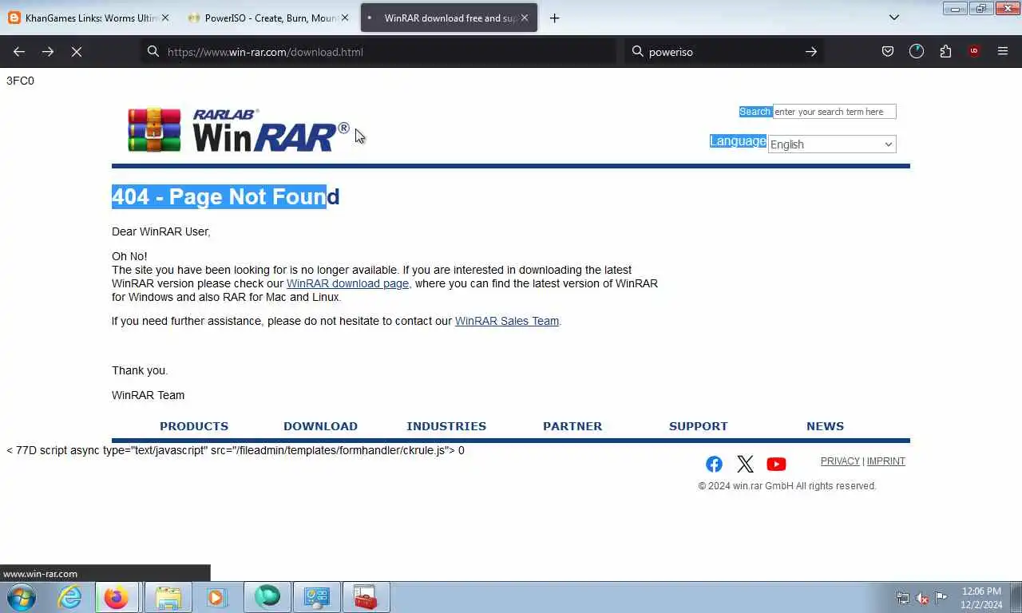Visit the WinRAR Facebook page icon
1022x613 pixels.
714,464
